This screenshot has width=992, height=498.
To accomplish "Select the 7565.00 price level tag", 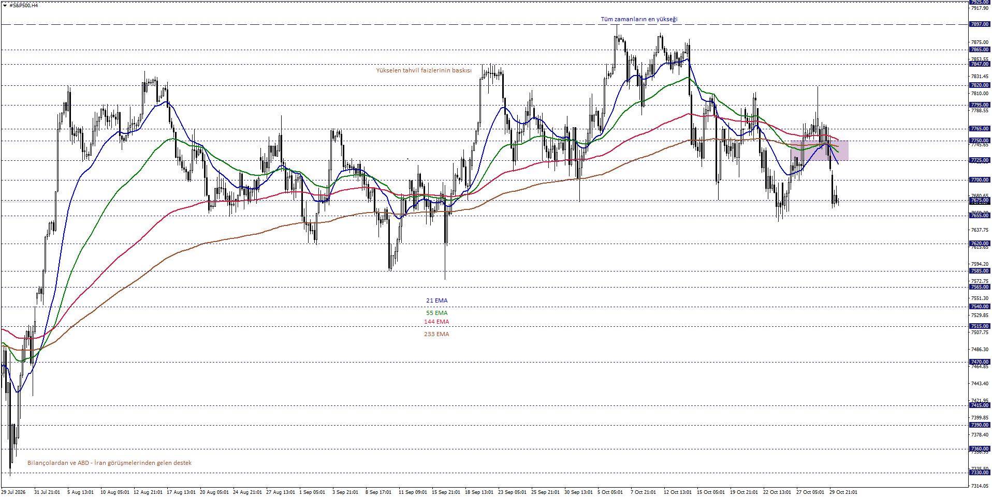I will point(980,287).
